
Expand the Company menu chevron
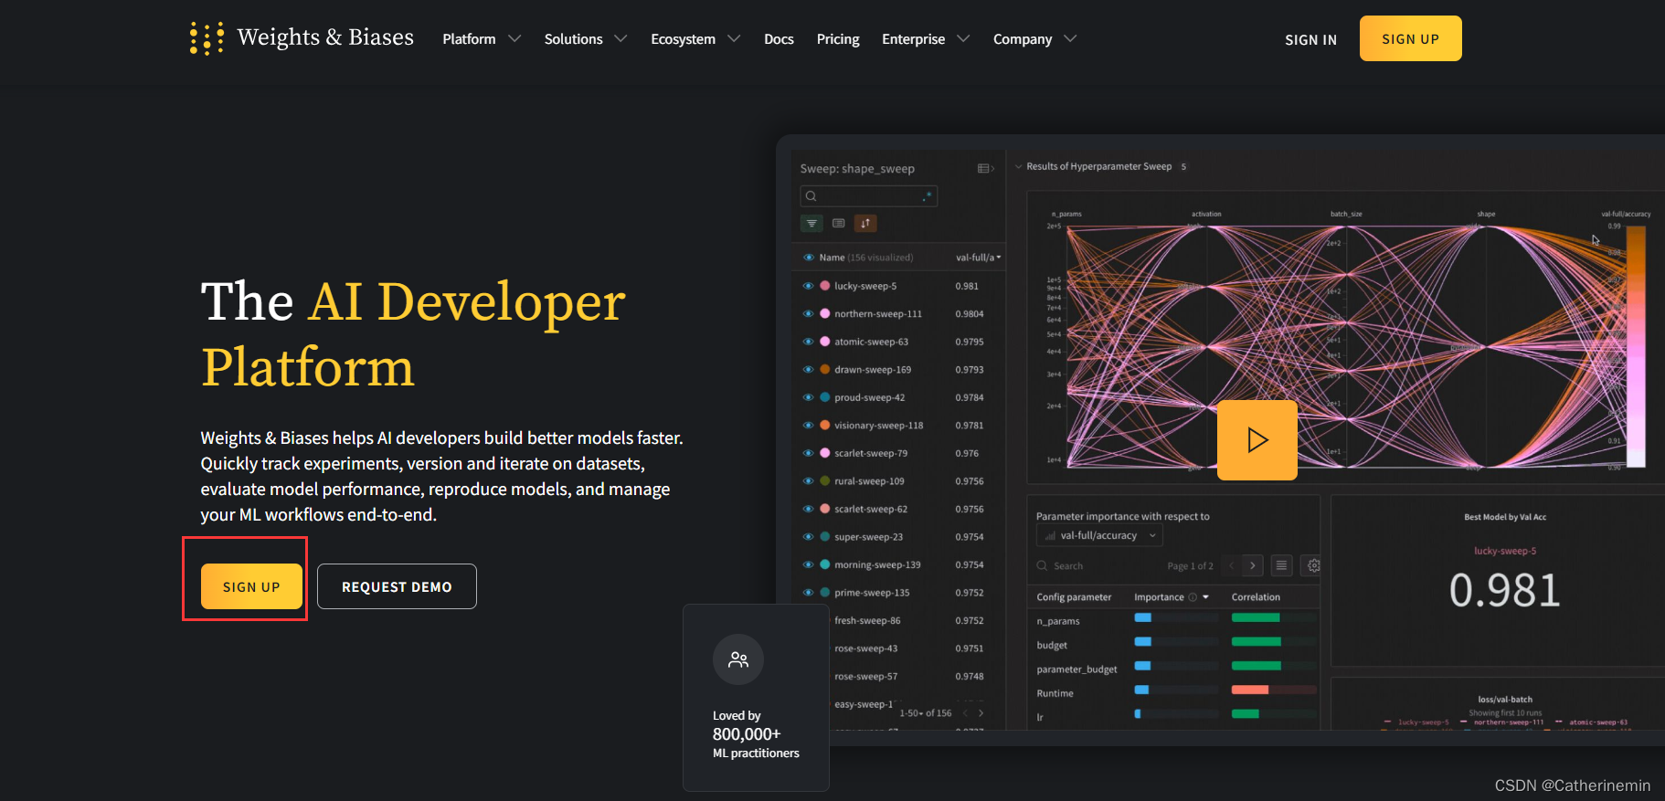click(1070, 38)
